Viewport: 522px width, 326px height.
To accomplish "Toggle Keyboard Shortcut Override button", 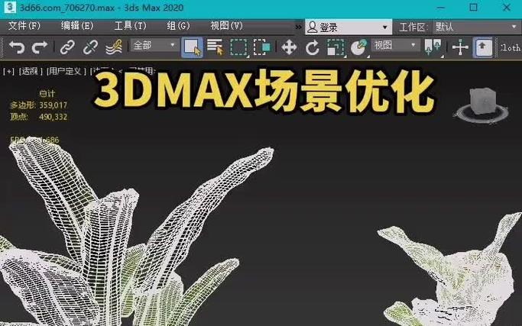I will point(482,47).
